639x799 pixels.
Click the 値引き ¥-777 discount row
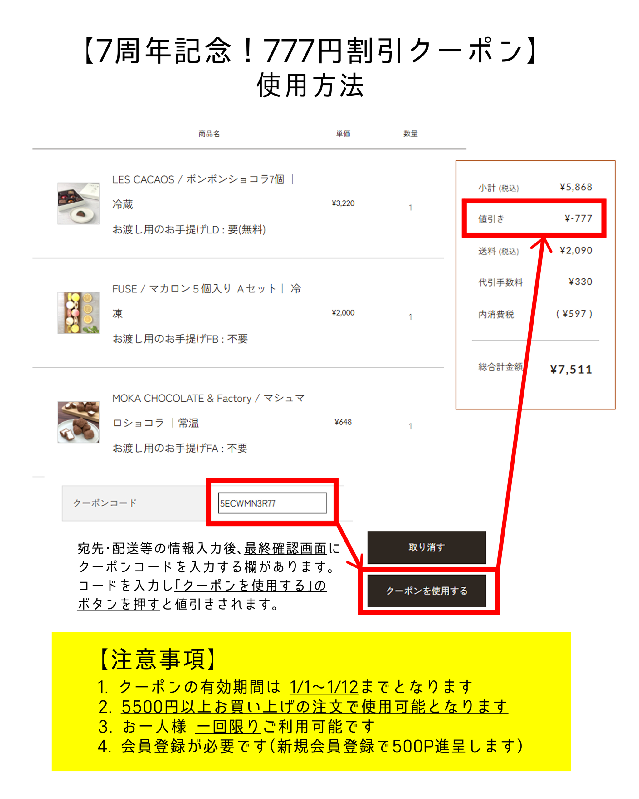click(535, 218)
